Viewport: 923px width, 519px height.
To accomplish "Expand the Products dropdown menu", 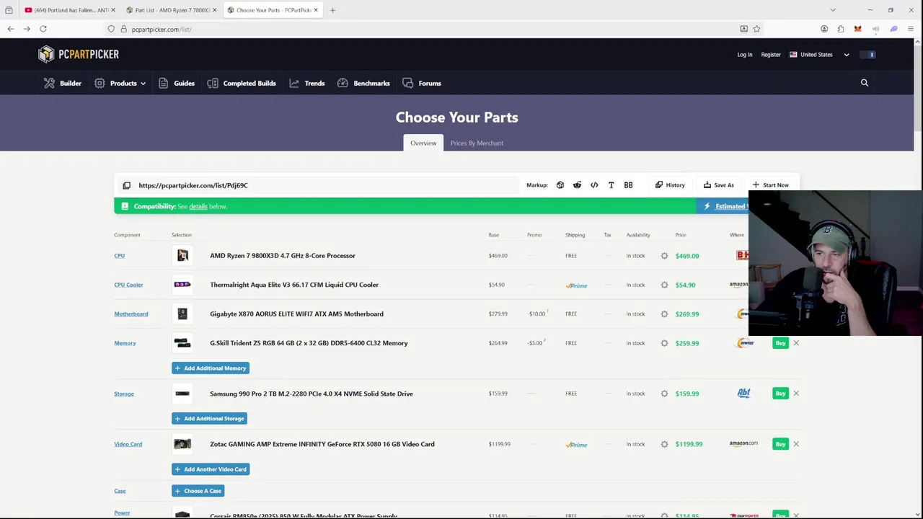I will pos(120,83).
